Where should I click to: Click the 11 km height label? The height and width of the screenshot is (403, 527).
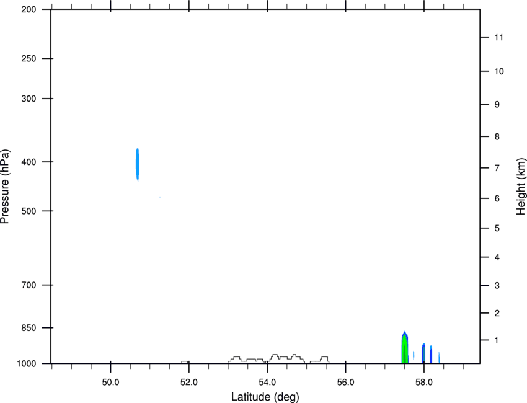(x=498, y=37)
